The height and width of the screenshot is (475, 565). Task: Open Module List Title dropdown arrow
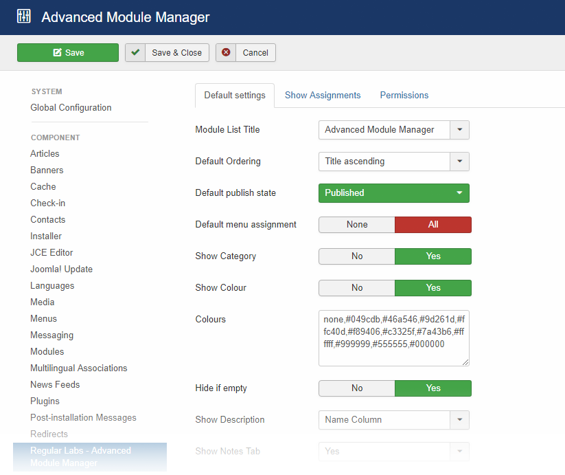[x=459, y=130]
